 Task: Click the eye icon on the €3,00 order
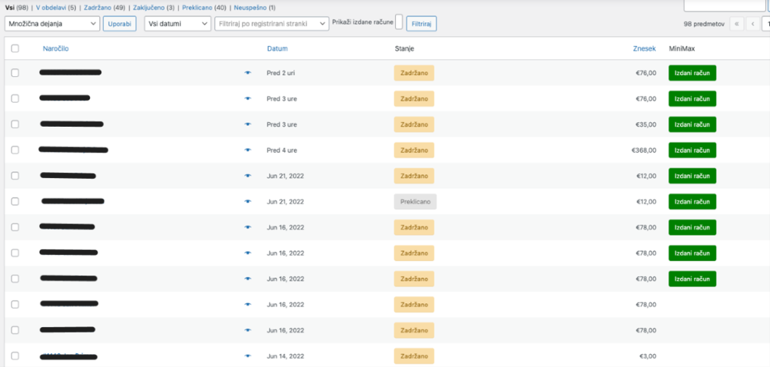[x=248, y=356]
